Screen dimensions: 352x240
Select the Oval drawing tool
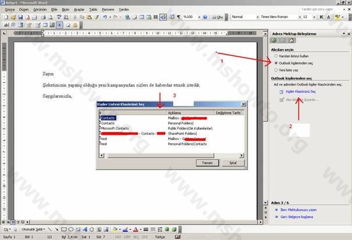point(71,230)
